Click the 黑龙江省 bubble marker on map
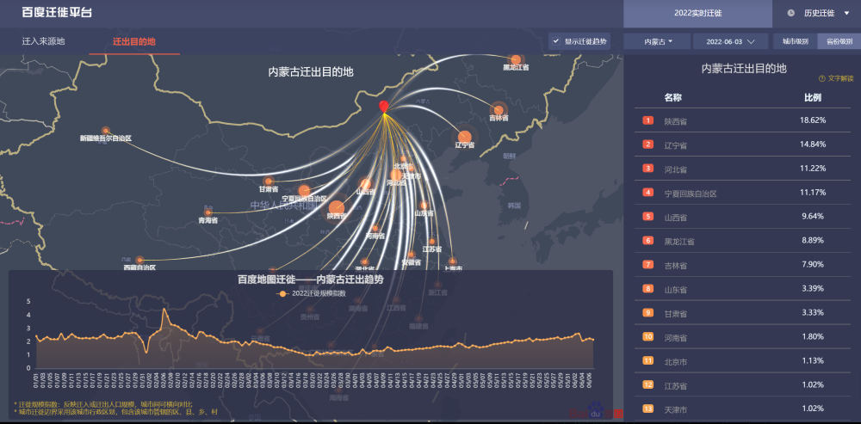861x424 pixels. tap(516, 59)
